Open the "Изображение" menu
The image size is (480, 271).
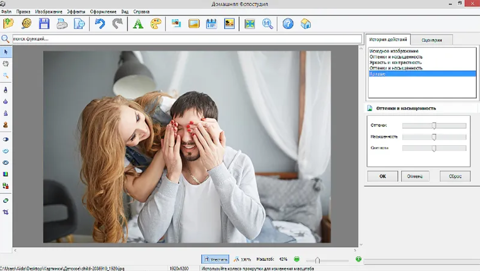[x=48, y=12]
